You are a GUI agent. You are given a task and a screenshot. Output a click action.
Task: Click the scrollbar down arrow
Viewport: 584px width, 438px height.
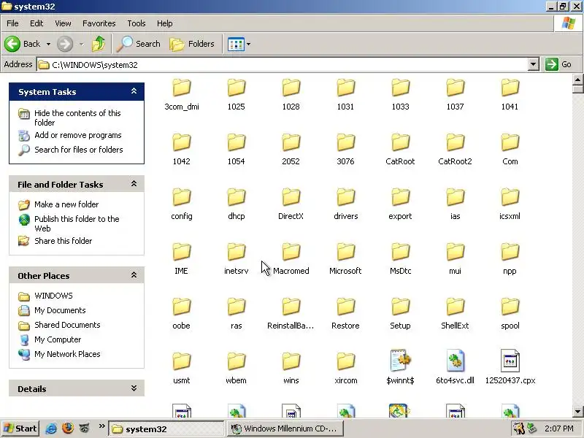click(x=577, y=412)
